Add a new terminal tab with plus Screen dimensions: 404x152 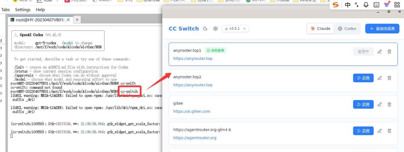tap(77, 20)
